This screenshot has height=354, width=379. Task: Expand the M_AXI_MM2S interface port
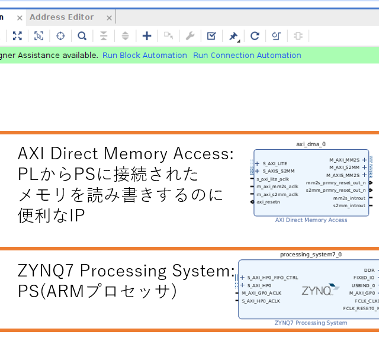(x=364, y=160)
